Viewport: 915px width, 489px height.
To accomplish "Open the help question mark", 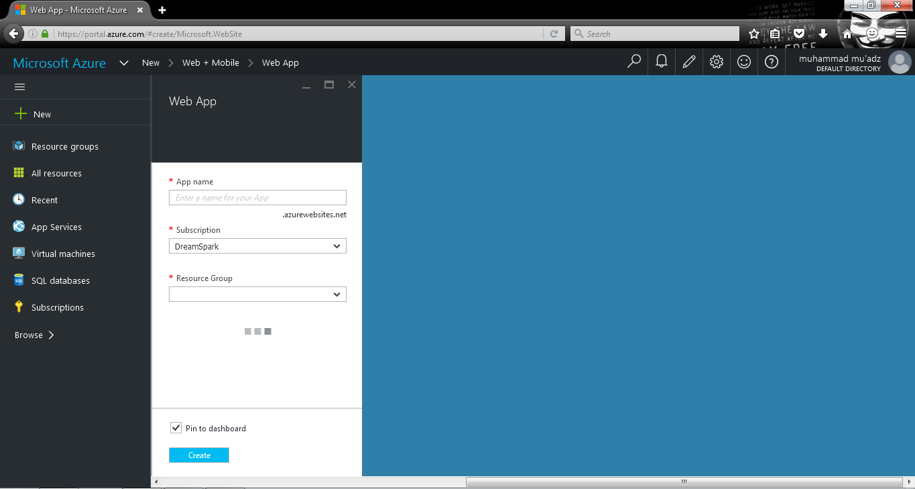I will click(x=772, y=62).
